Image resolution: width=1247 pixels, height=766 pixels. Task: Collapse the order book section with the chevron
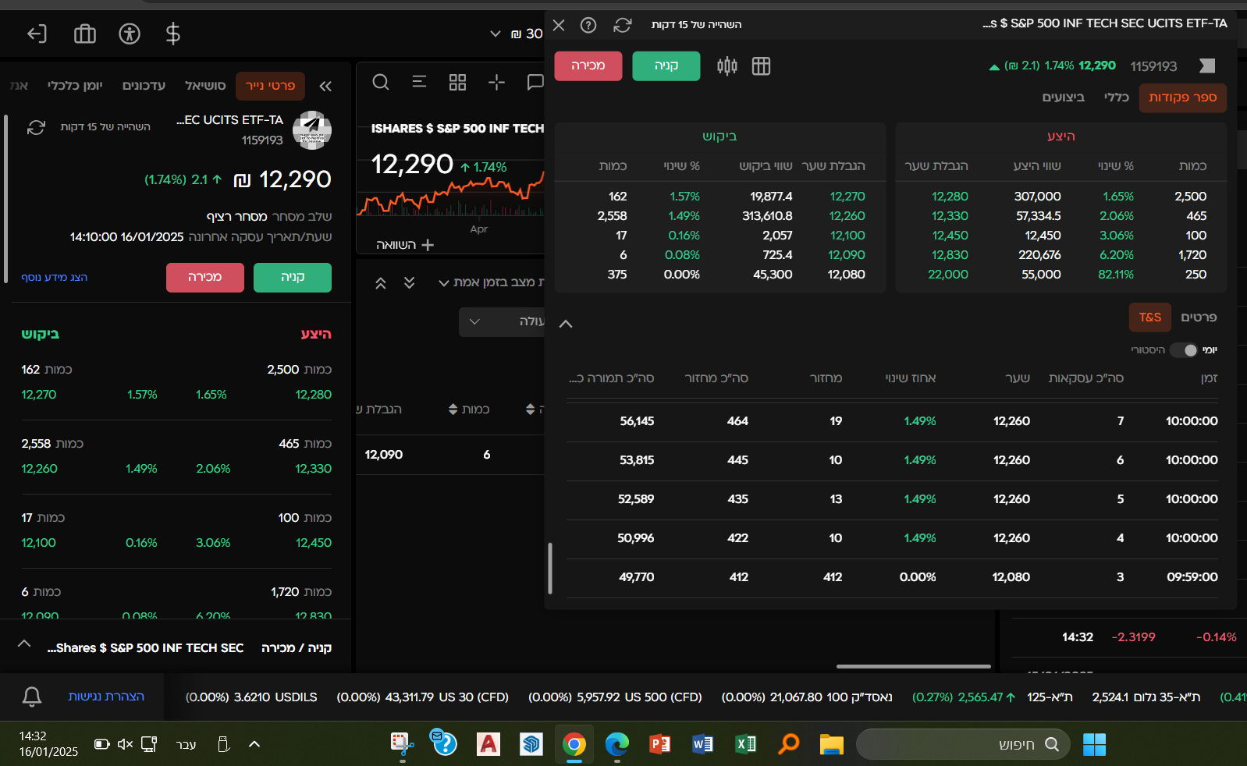click(566, 324)
